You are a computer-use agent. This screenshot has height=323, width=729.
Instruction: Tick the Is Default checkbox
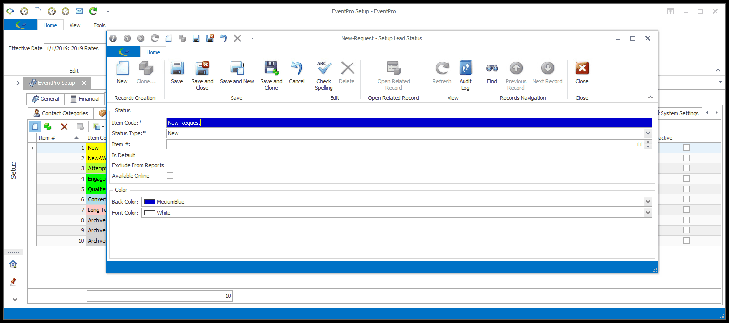pos(170,155)
